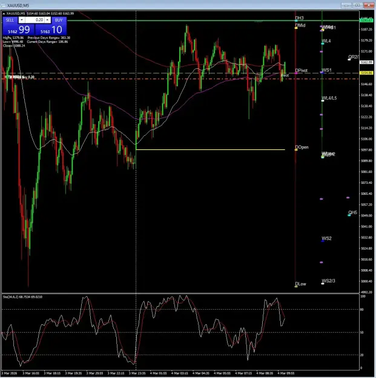376x378 pixels.
Task: Click the yellow 5154 price tag on axis
Action: coord(366,73)
